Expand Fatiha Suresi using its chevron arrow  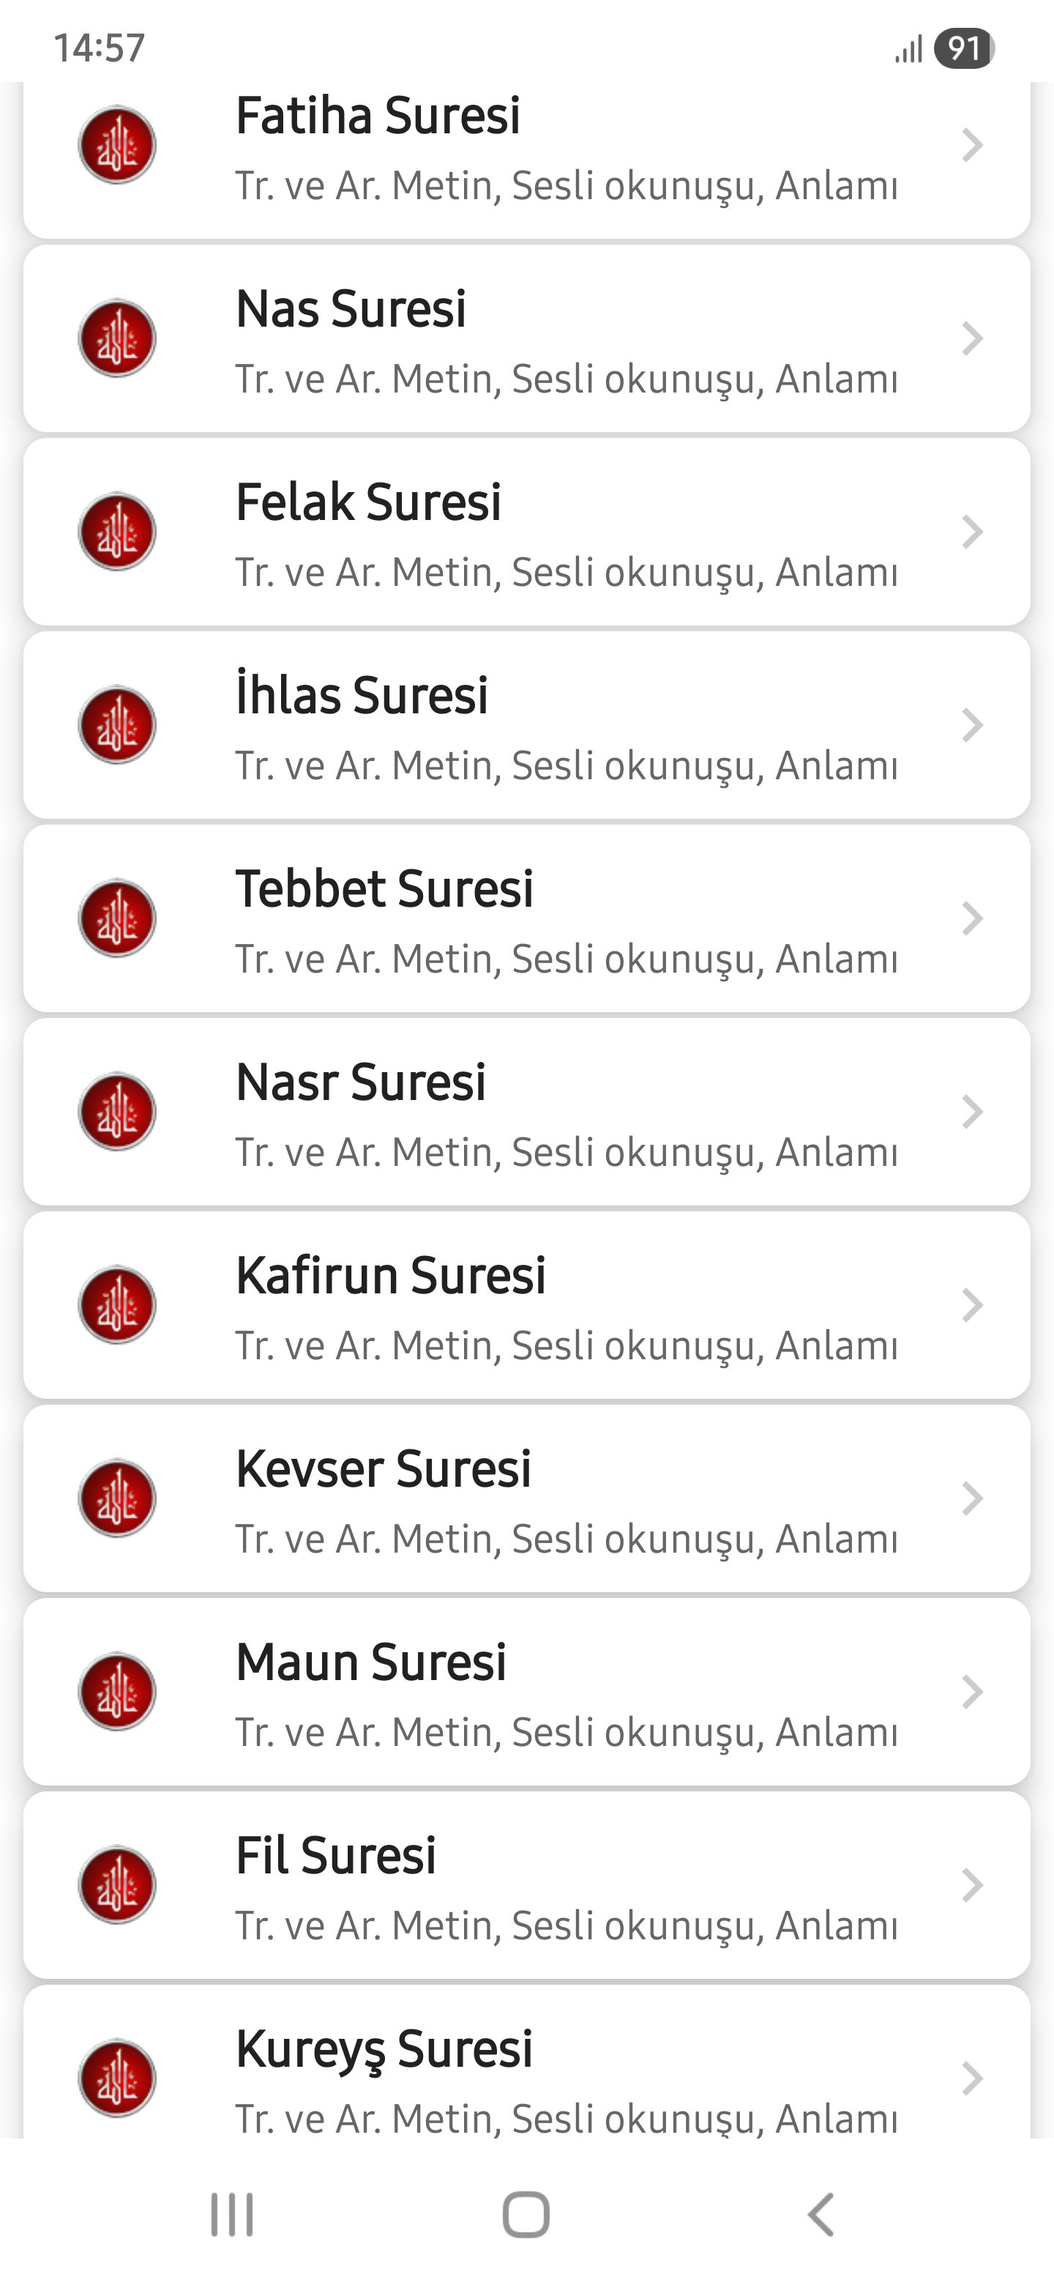click(971, 146)
